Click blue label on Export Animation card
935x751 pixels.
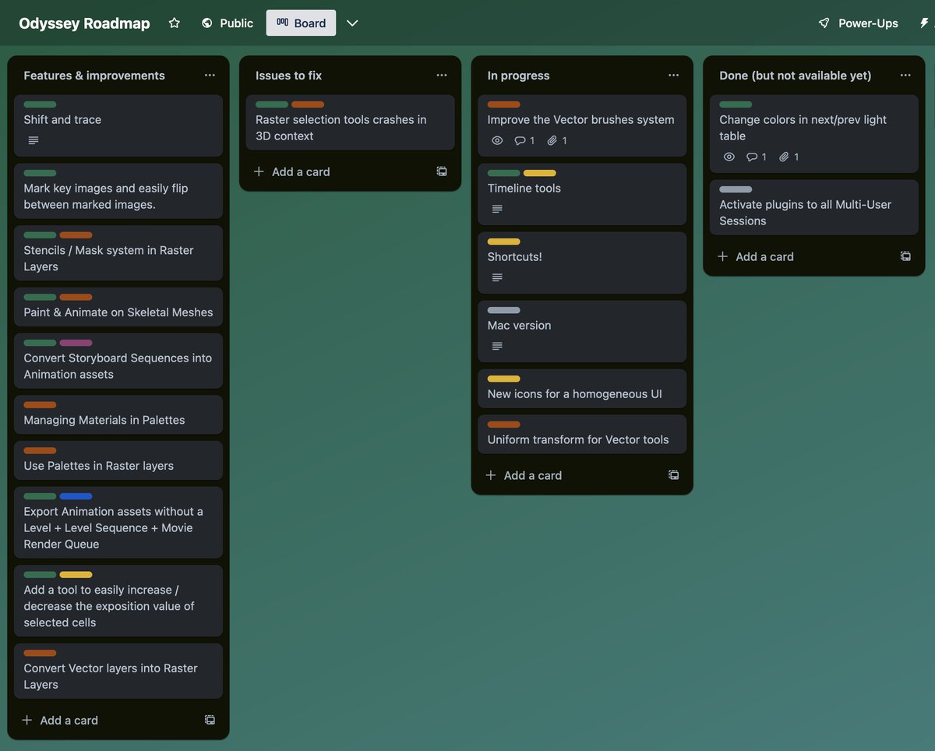(76, 496)
